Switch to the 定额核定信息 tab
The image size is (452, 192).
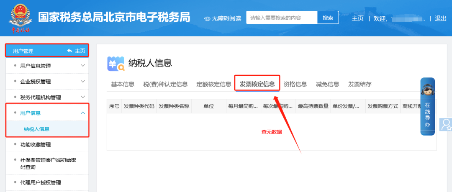pyautogui.click(x=214, y=84)
